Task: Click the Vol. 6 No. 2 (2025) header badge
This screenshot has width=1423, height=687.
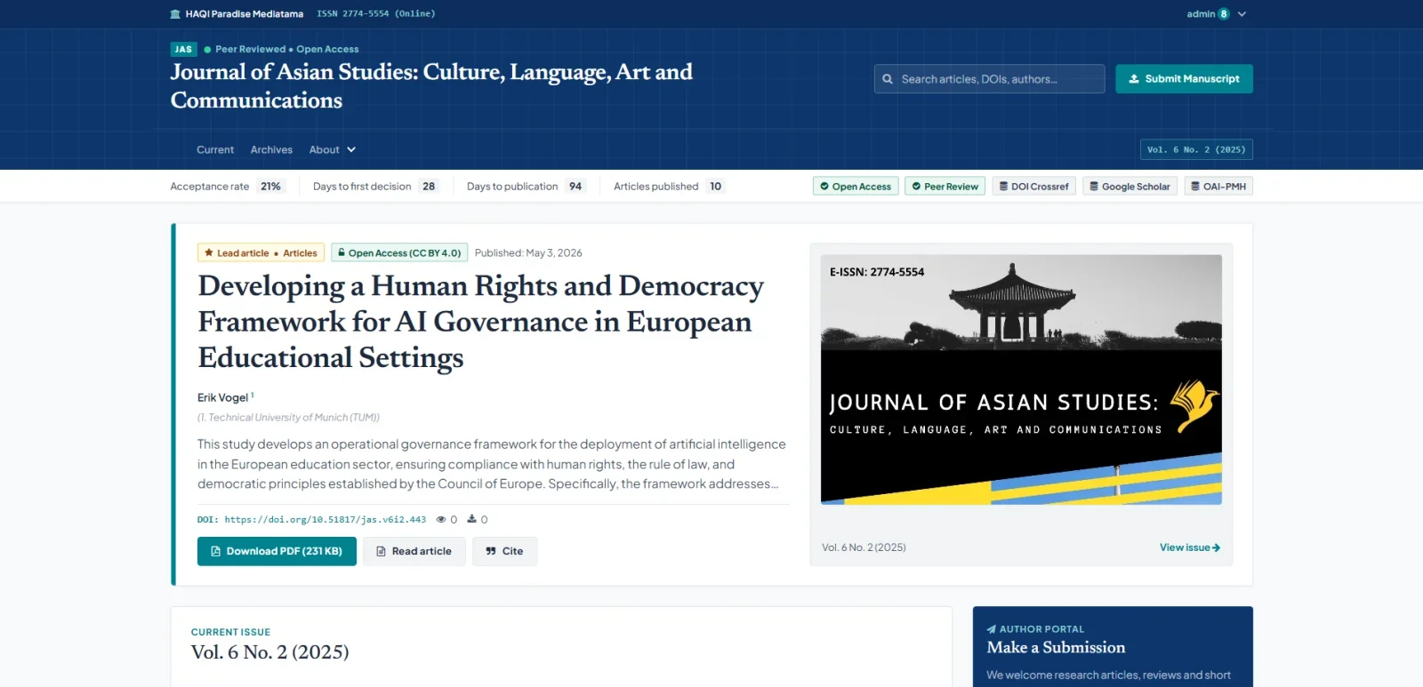Action: pos(1196,150)
